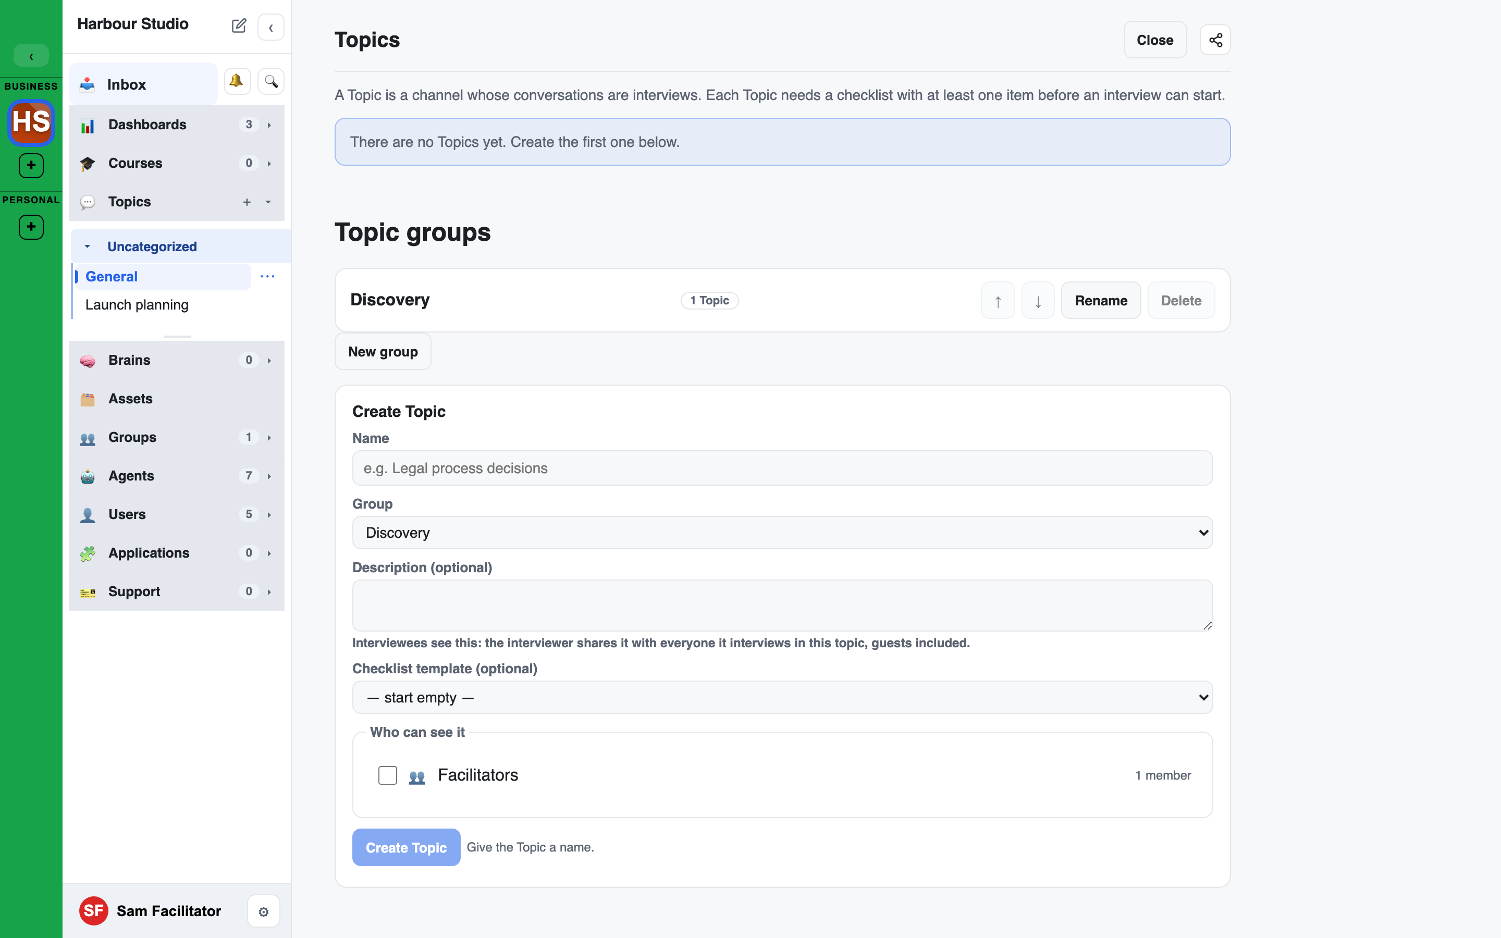
Task: Expand the Dashboards section arrow
Action: tap(269, 125)
